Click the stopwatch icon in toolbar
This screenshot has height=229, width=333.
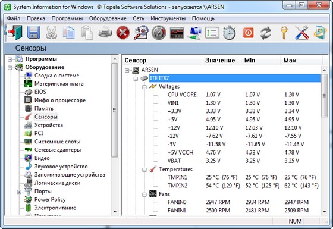tap(230, 33)
